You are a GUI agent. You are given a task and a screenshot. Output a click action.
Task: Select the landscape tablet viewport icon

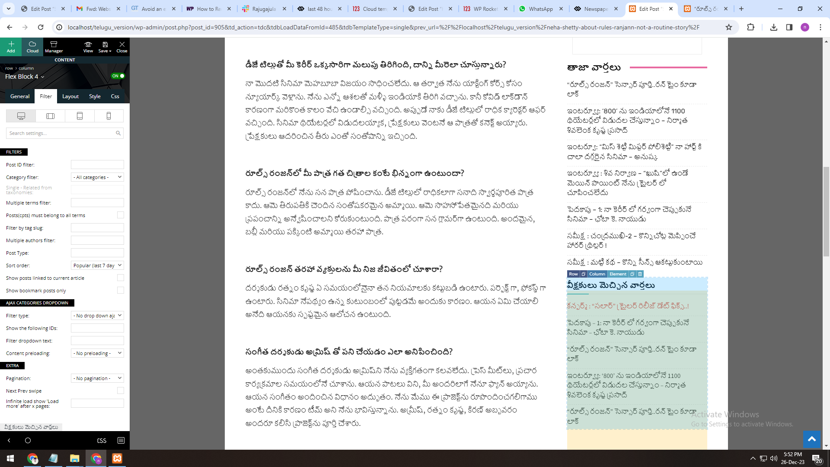50,116
